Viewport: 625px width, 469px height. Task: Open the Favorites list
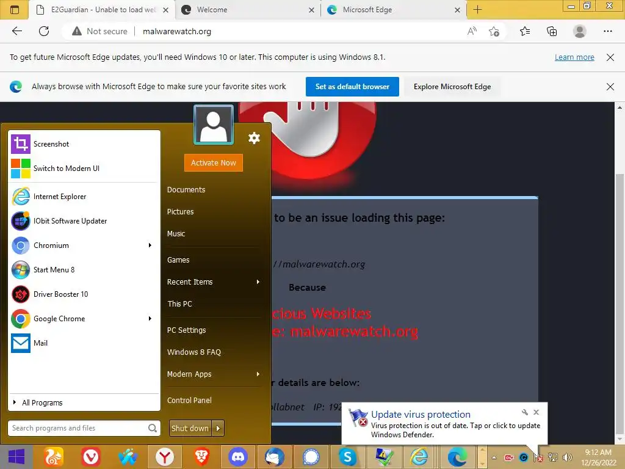point(525,31)
